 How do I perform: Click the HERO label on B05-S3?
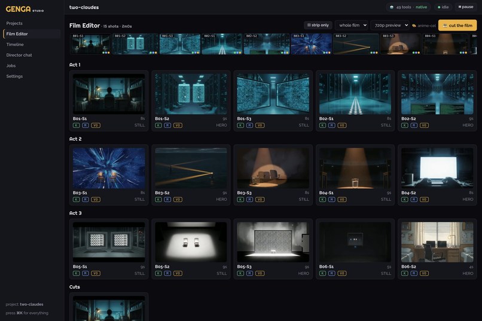[x=303, y=273]
